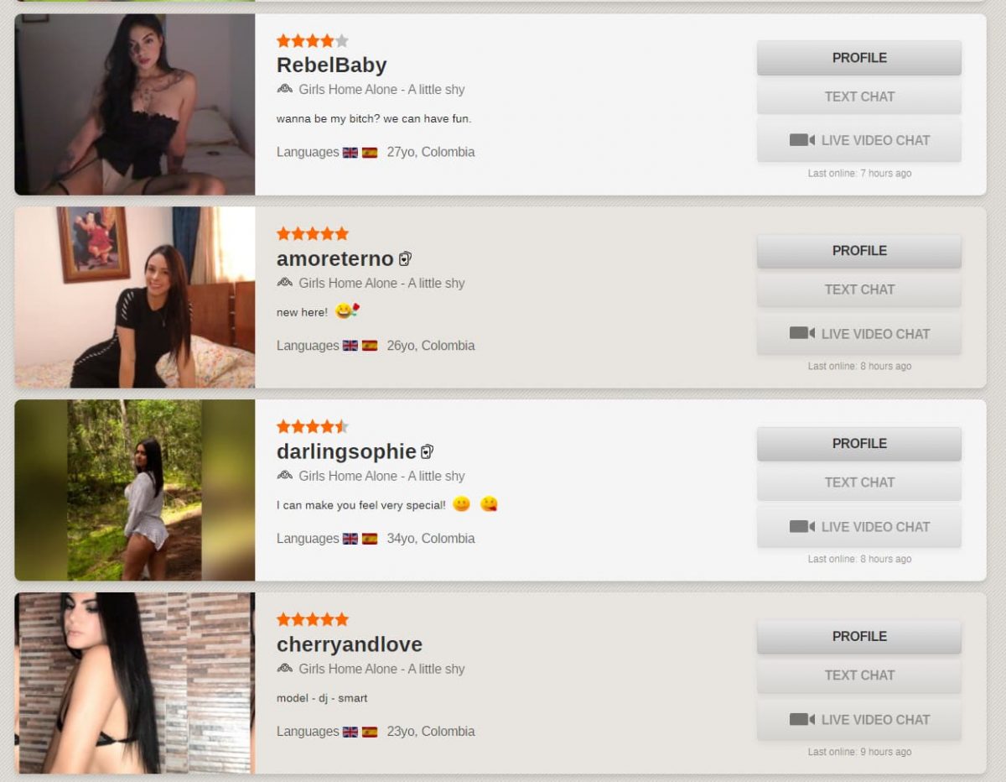Click darlingsophie's five-star rating
Image resolution: width=1006 pixels, height=782 pixels.
(x=313, y=426)
